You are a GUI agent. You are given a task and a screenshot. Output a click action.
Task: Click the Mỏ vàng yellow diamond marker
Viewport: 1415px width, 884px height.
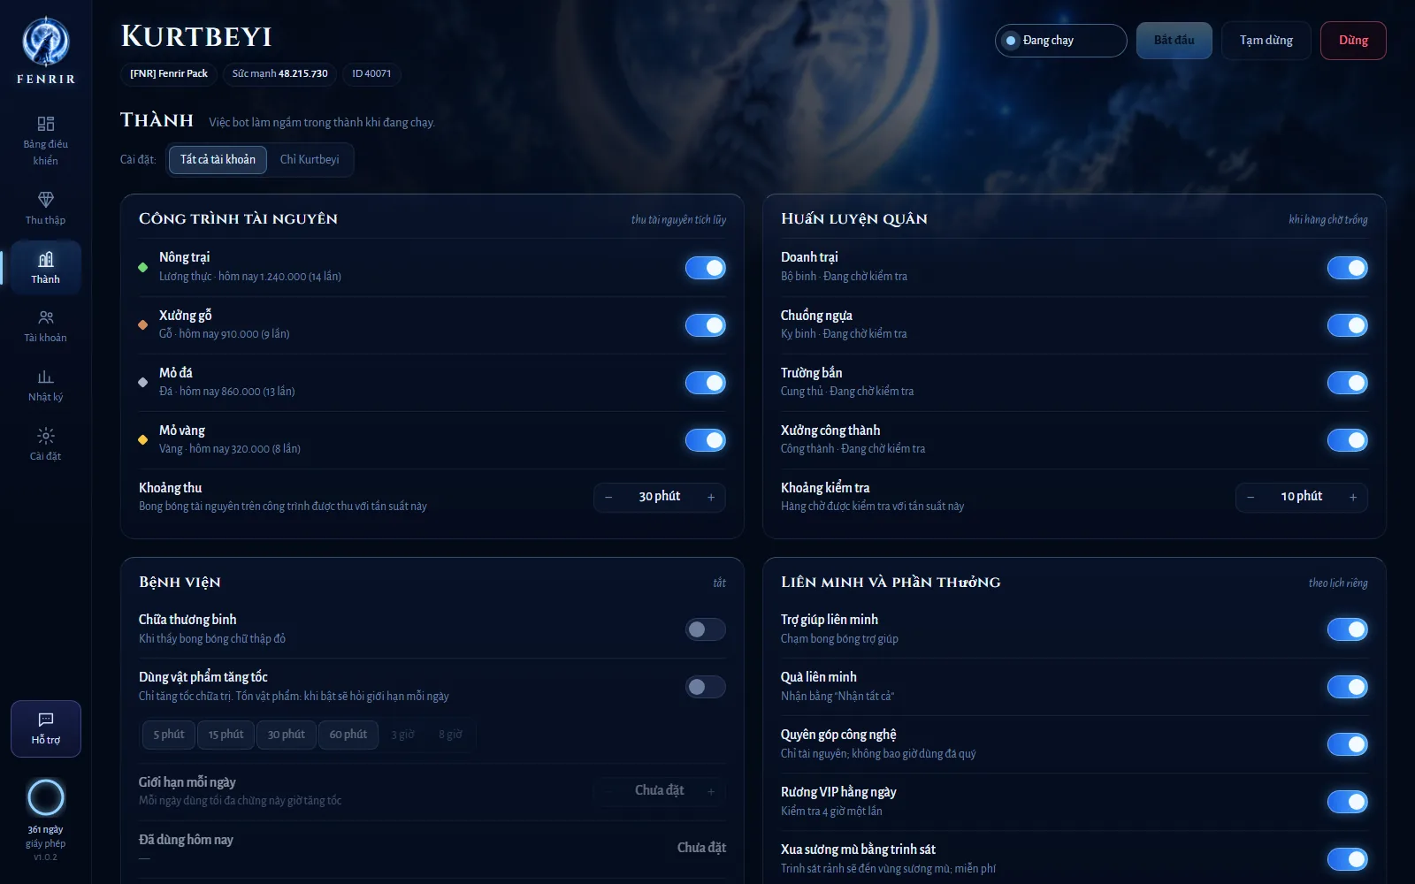143,439
